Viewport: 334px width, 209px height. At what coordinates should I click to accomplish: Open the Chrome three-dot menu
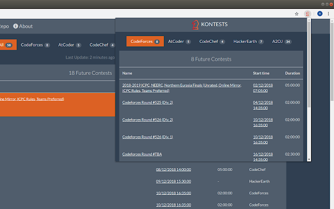[328, 14]
